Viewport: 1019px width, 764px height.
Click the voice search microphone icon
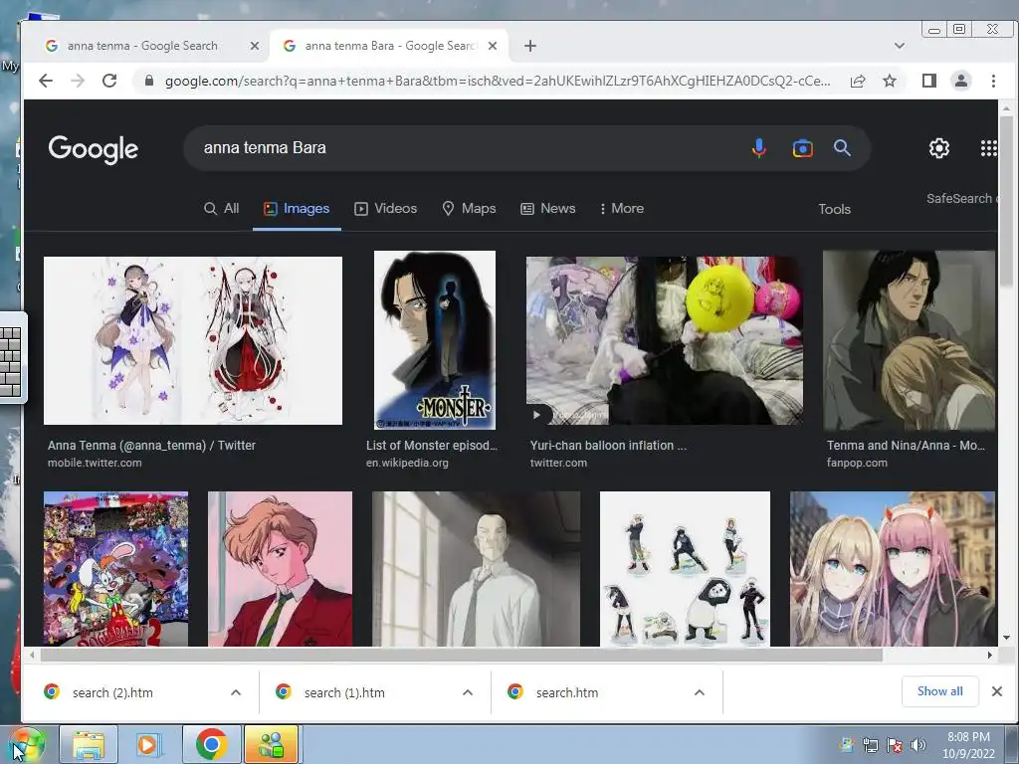point(759,148)
